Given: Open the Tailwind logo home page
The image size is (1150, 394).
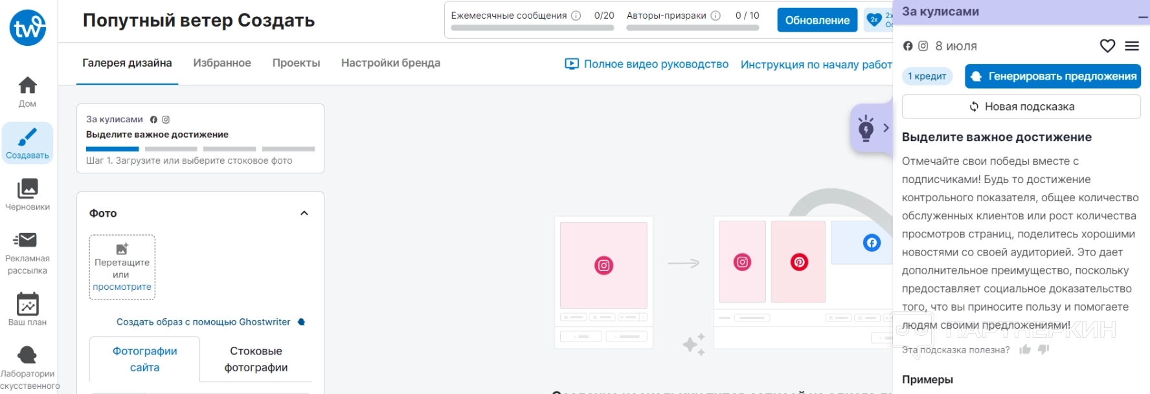Looking at the screenshot, I should pyautogui.click(x=28, y=28).
